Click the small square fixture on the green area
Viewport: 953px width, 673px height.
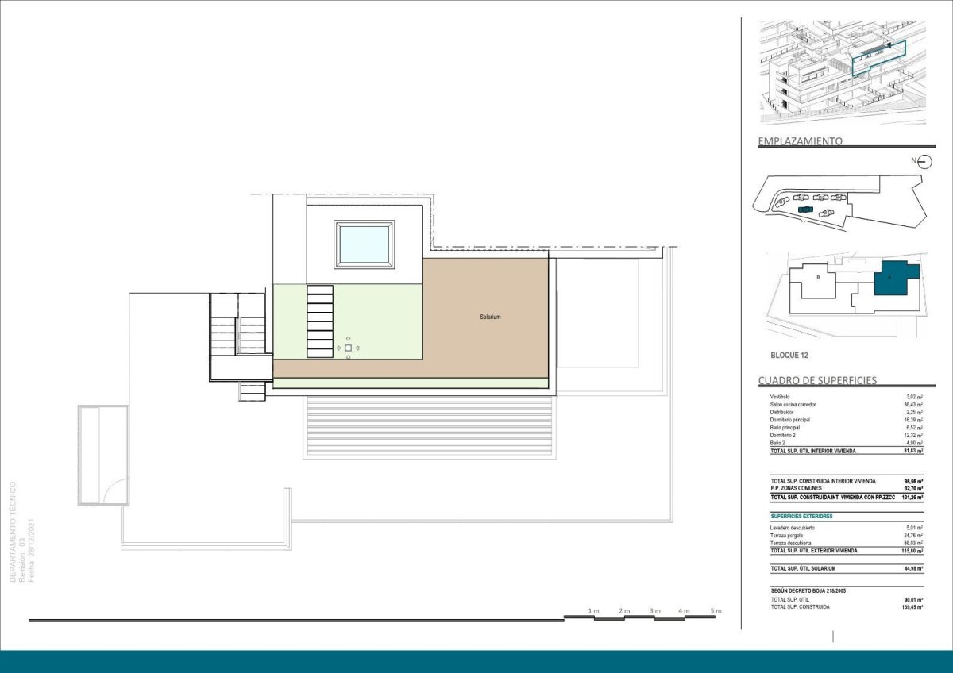click(x=348, y=348)
